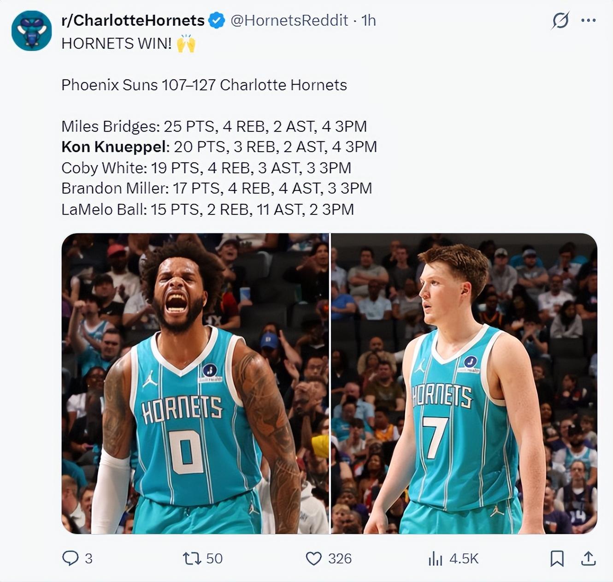Click the share upload arrow icon
Screen dimensions: 613x582
pyautogui.click(x=588, y=558)
